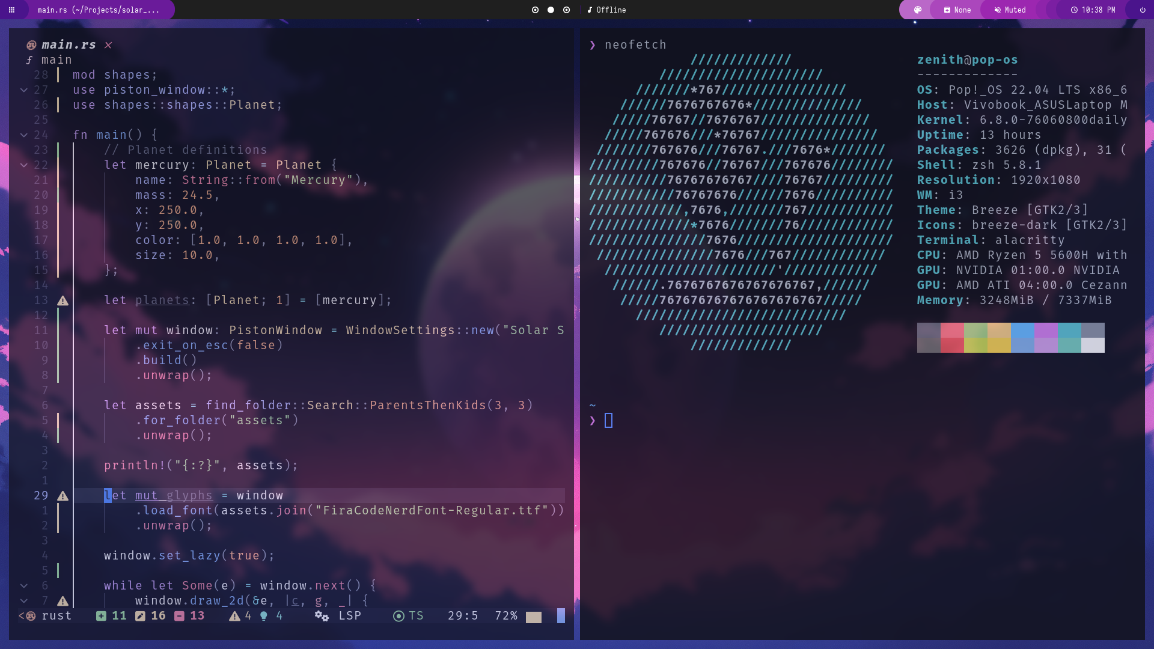Viewport: 1154px width, 649px height.
Task: Click the git added lines plus icon
Action: point(101,616)
